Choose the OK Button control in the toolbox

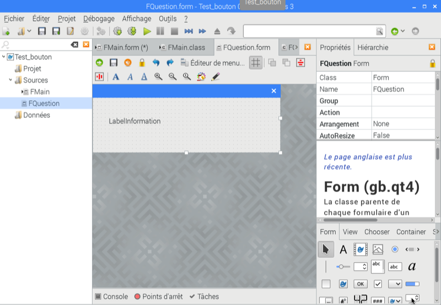coord(361,284)
